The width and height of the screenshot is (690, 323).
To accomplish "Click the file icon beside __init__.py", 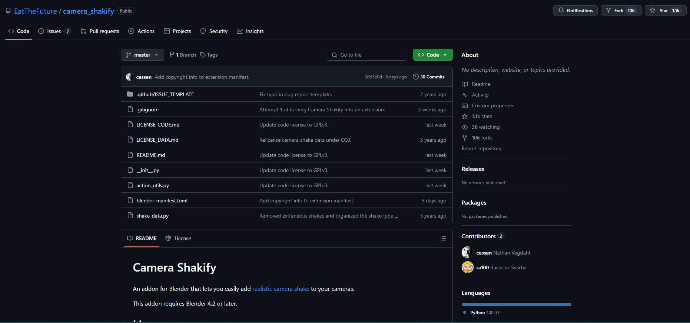I will 130,170.
